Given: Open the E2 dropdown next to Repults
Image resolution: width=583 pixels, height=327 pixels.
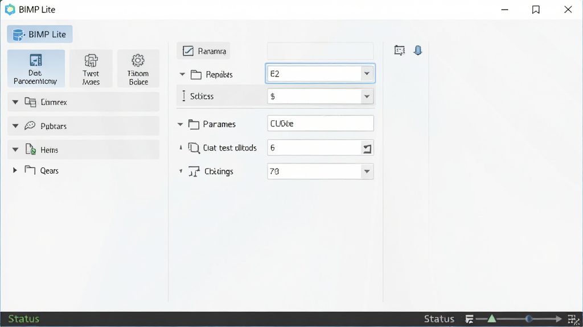Looking at the screenshot, I should tap(367, 73).
